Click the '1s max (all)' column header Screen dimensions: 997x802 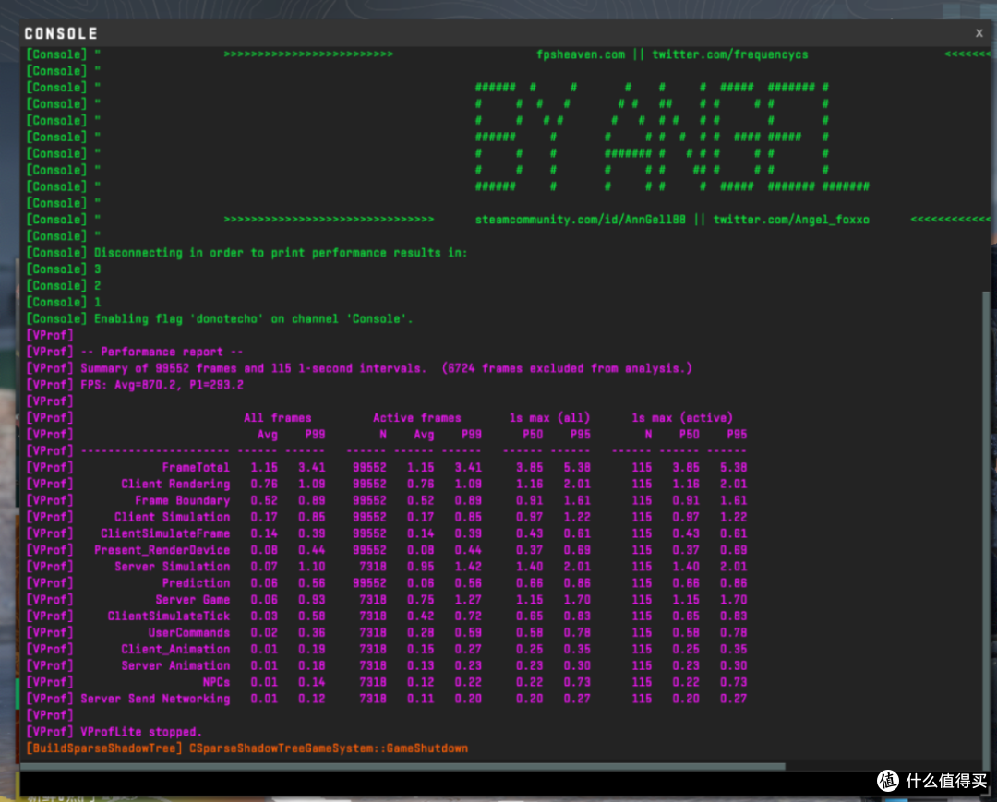549,418
